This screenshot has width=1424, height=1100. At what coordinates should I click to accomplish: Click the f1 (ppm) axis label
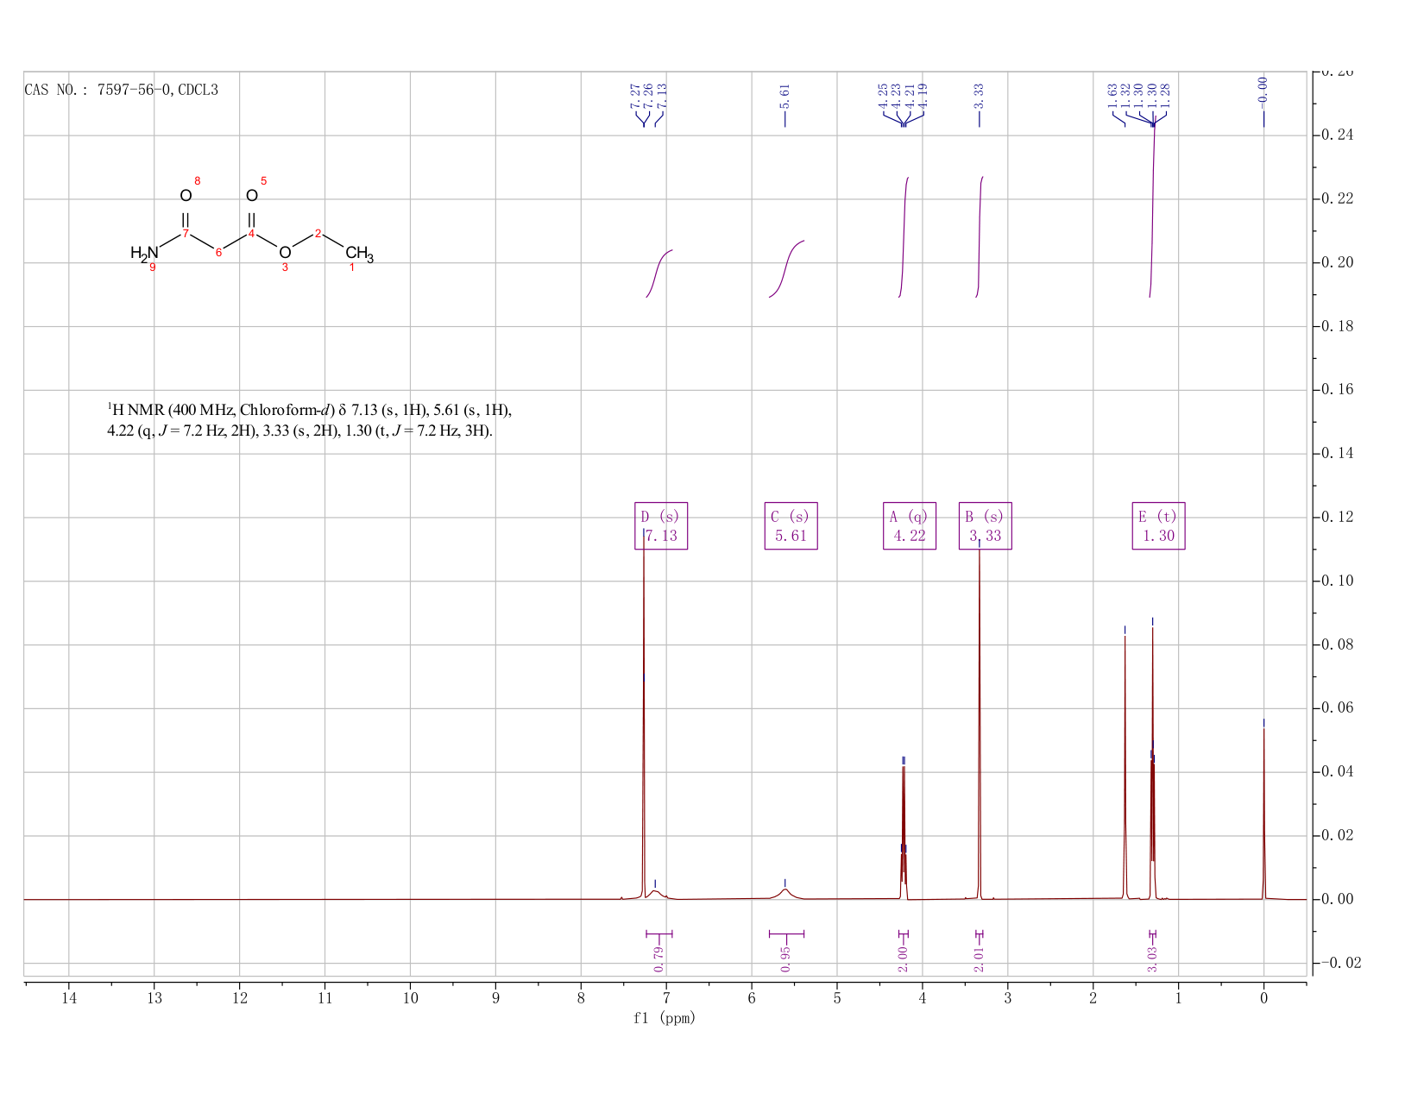[x=665, y=1018]
